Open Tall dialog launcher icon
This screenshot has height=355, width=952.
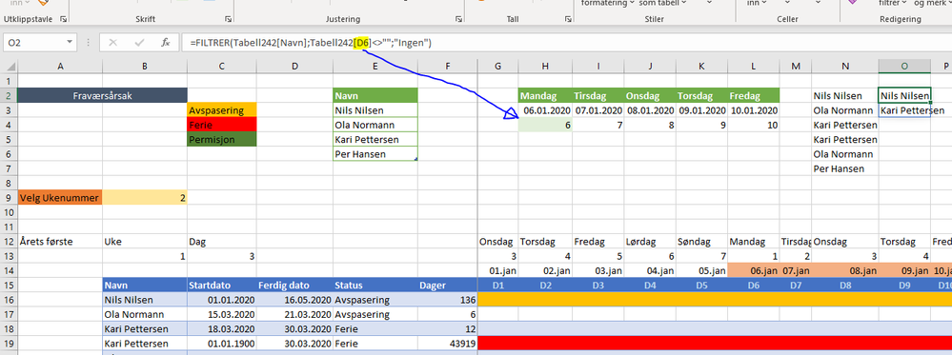[568, 19]
